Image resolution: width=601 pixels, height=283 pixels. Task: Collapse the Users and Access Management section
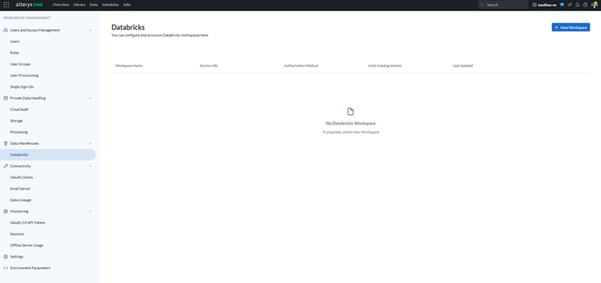(x=90, y=30)
